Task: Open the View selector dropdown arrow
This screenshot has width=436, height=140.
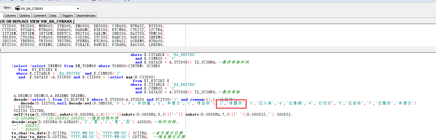Action: [x=78, y=9]
